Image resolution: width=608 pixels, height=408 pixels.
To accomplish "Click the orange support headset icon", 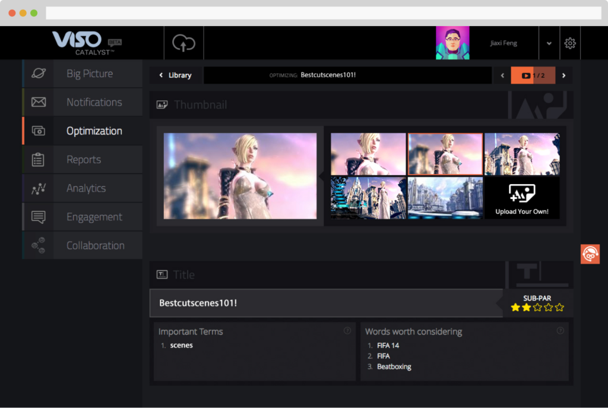I will tap(590, 254).
